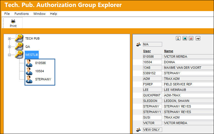Click the N/A group field
214x134 pixels.
[153, 44]
